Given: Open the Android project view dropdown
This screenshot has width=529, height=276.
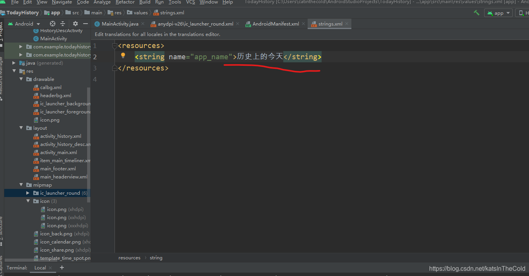Looking at the screenshot, I should pyautogui.click(x=24, y=24).
